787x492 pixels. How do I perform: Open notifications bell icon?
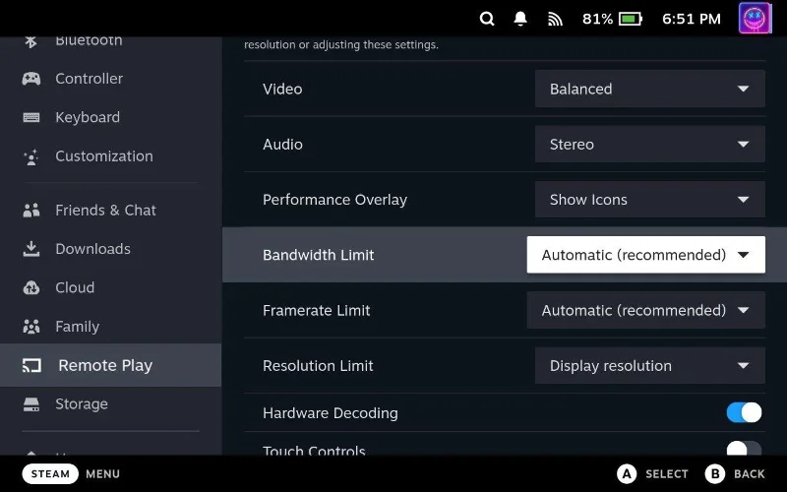tap(520, 19)
